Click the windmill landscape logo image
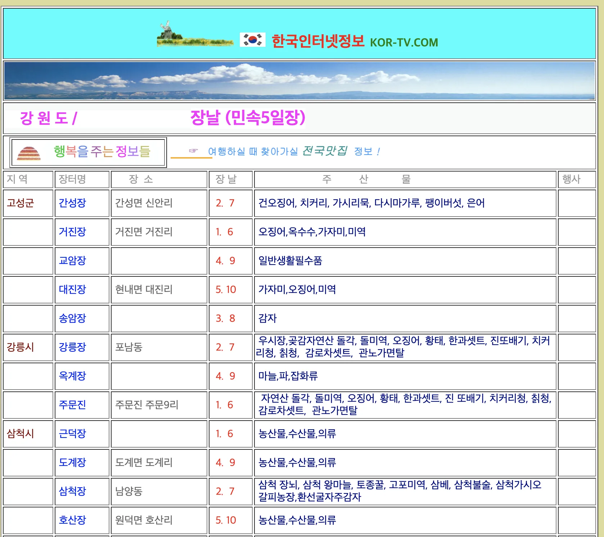Screen dimensions: 604x537 point(195,34)
